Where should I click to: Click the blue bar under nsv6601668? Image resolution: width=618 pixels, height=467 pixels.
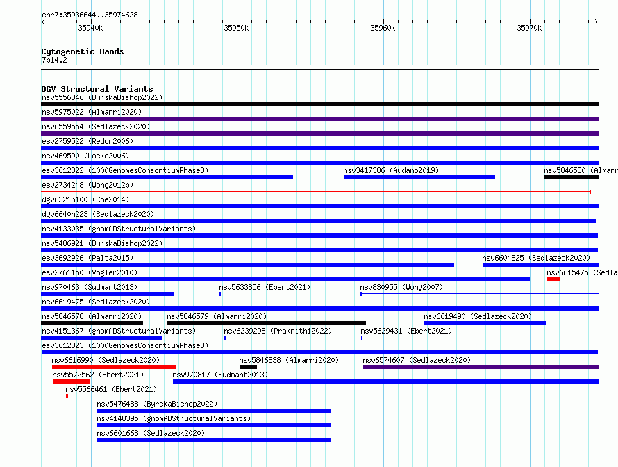(214, 440)
